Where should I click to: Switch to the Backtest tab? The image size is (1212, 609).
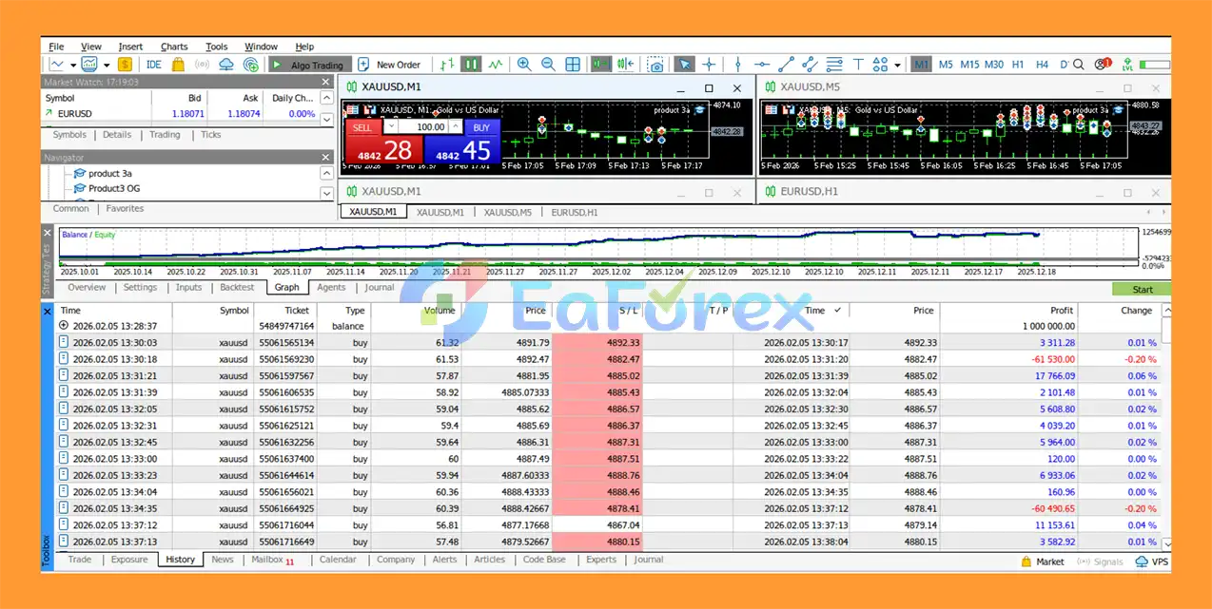(237, 287)
